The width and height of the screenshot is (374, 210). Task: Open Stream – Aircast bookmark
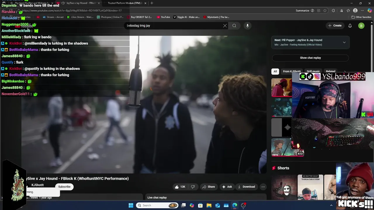coord(53,17)
